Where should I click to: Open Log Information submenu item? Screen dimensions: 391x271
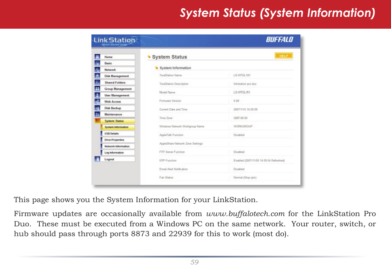118,153
